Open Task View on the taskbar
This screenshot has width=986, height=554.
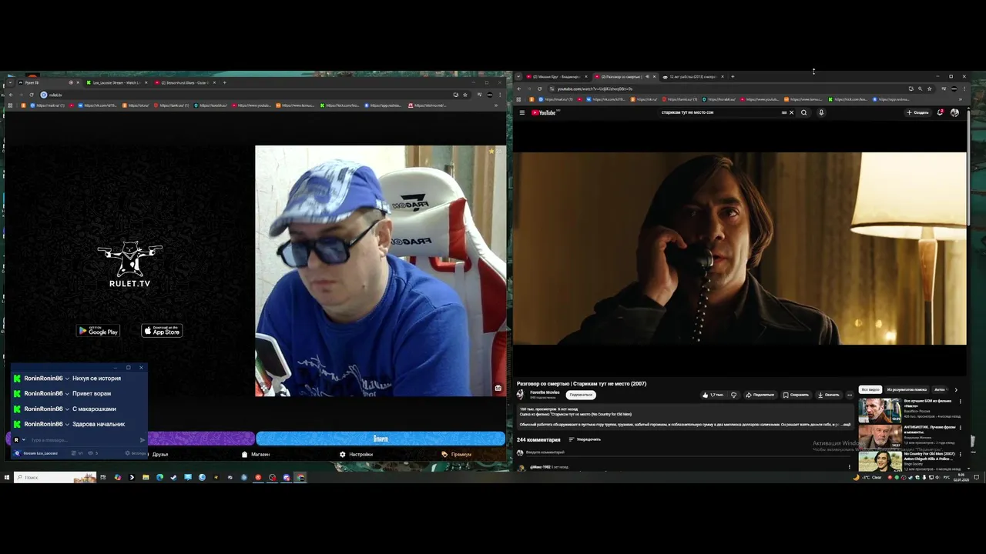tap(102, 477)
